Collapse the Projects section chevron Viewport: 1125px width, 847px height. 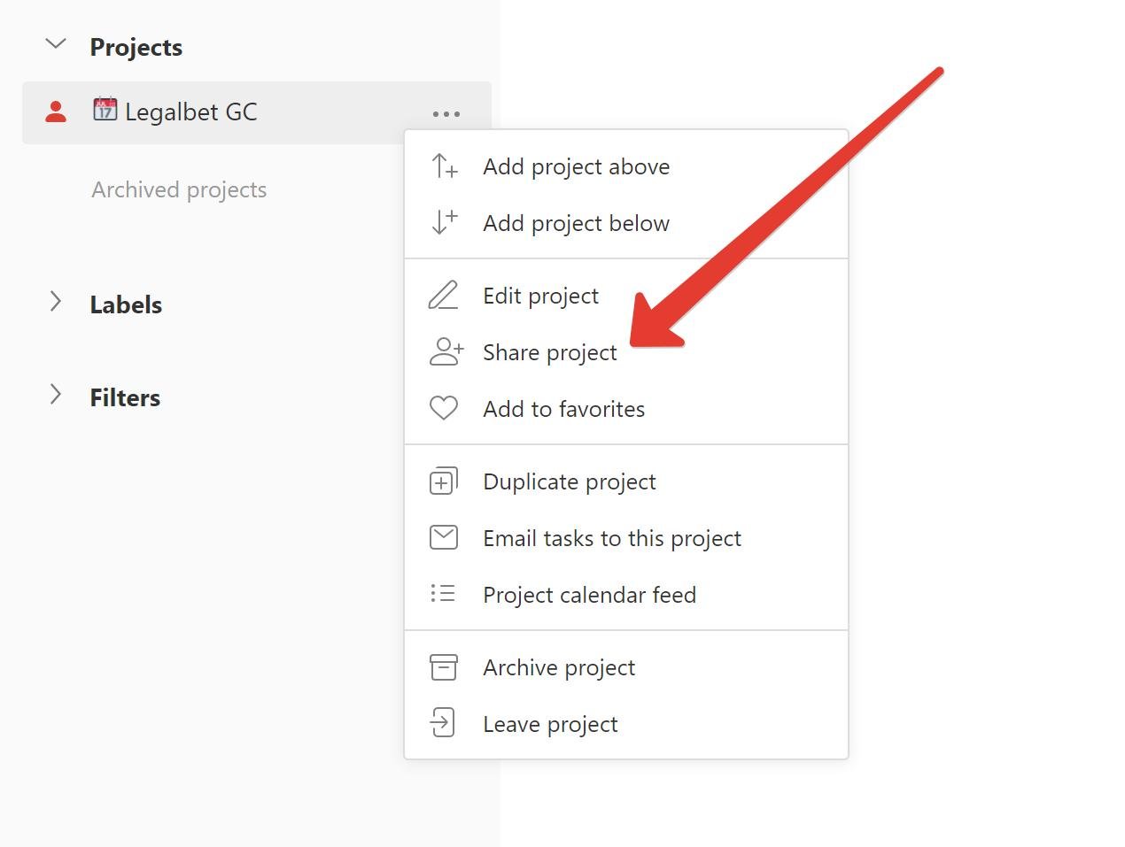(56, 44)
